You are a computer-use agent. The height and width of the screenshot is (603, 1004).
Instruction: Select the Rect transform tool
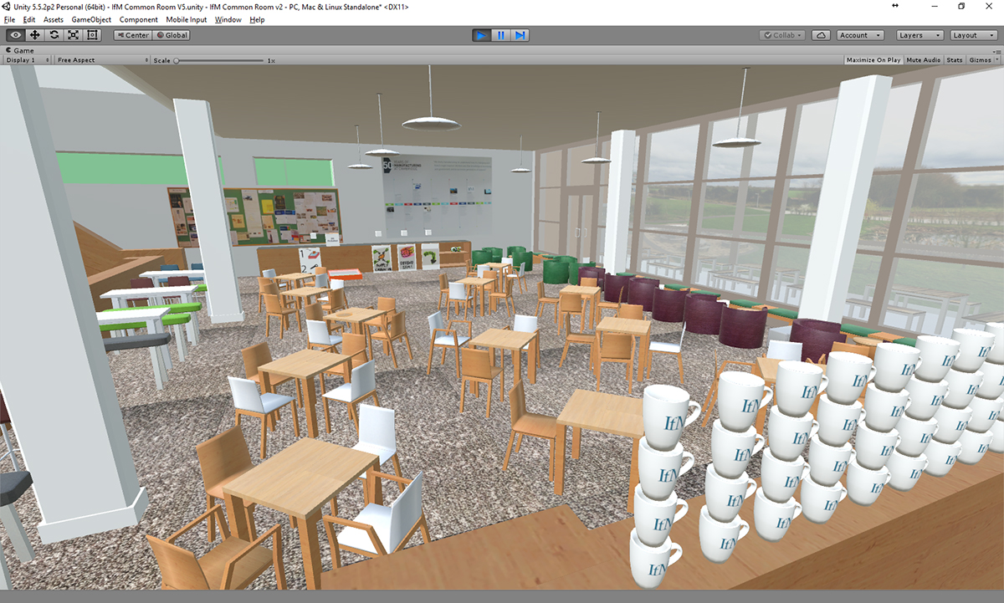(x=93, y=35)
